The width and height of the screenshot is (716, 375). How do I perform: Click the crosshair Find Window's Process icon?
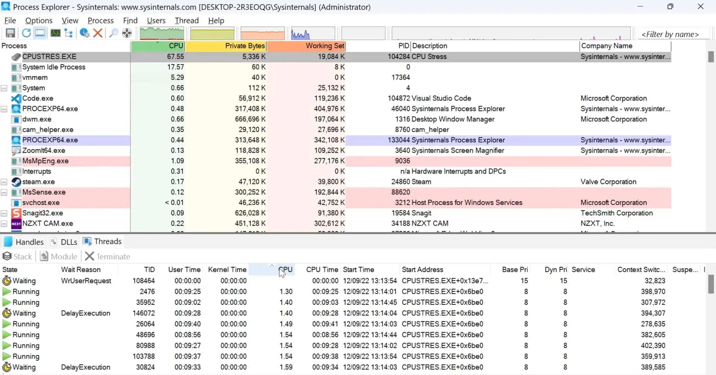127,33
